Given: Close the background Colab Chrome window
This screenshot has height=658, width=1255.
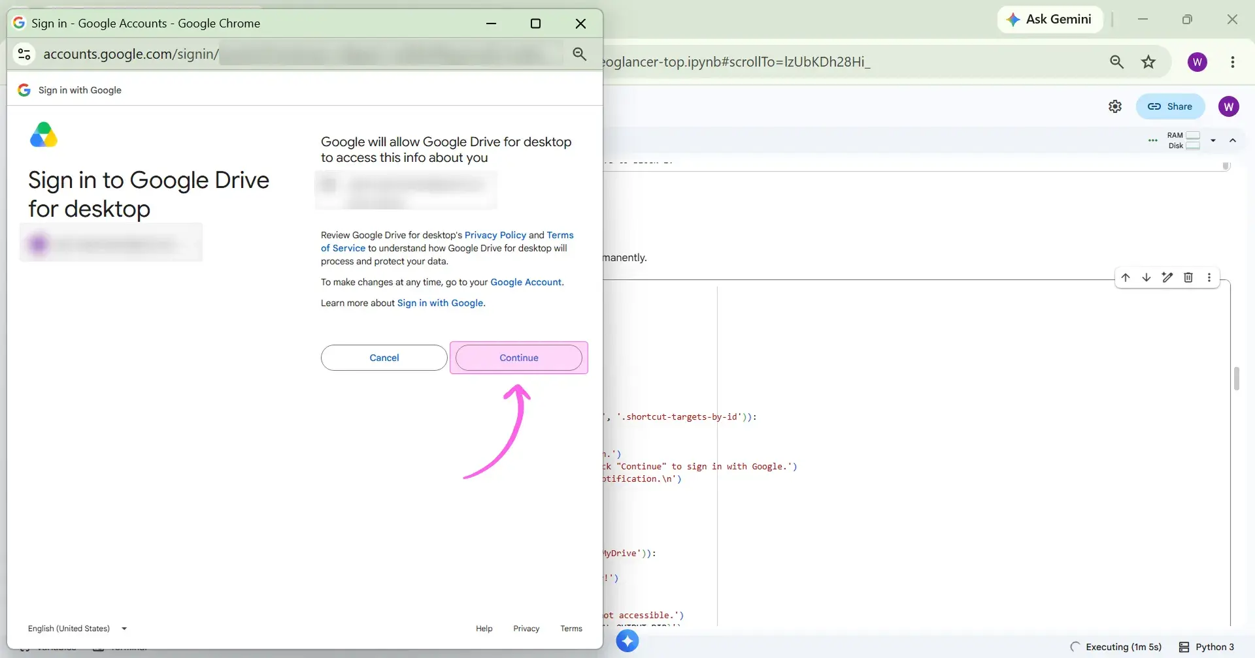Looking at the screenshot, I should point(1232,20).
